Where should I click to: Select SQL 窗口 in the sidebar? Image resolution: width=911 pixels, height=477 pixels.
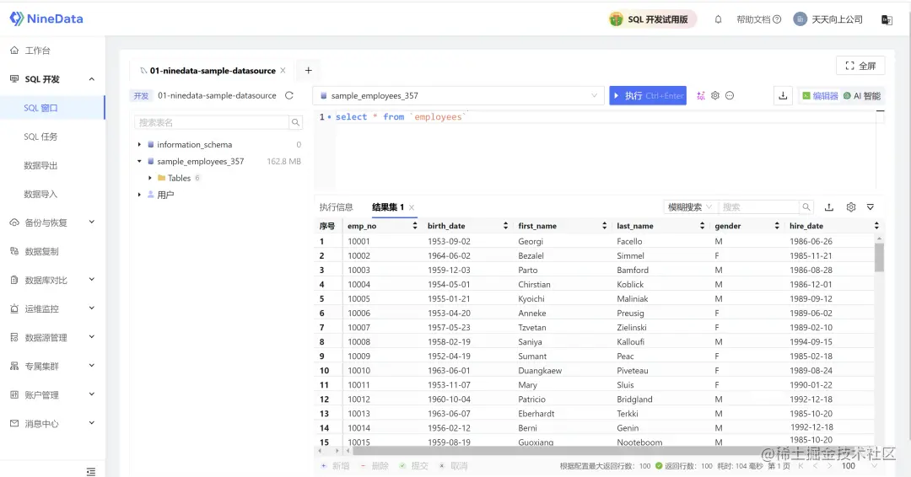point(40,108)
